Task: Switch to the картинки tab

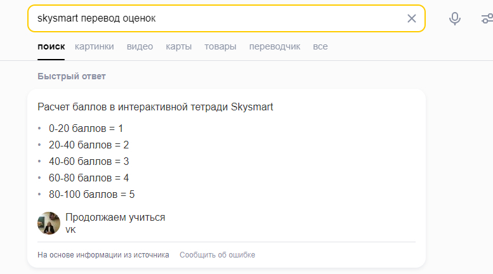Action: 94,46
